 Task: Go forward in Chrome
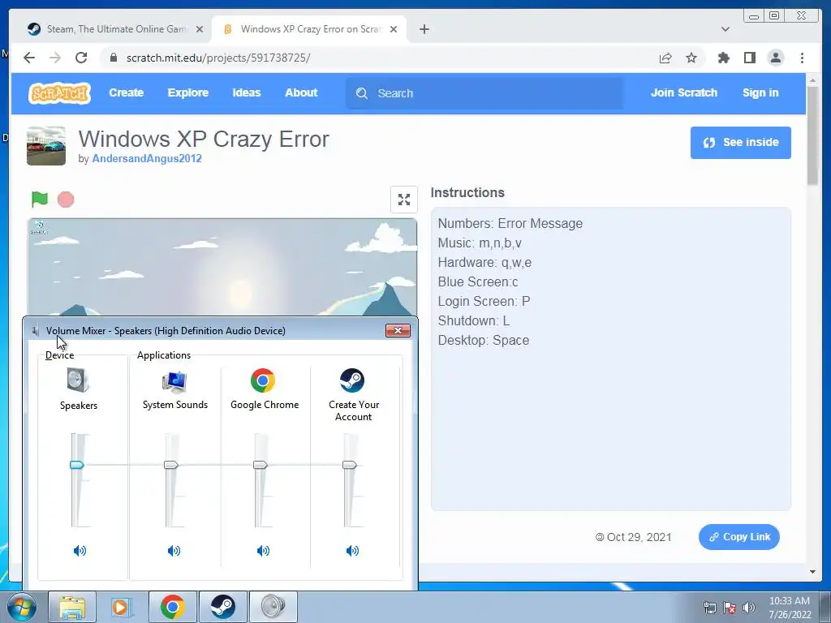coord(55,58)
